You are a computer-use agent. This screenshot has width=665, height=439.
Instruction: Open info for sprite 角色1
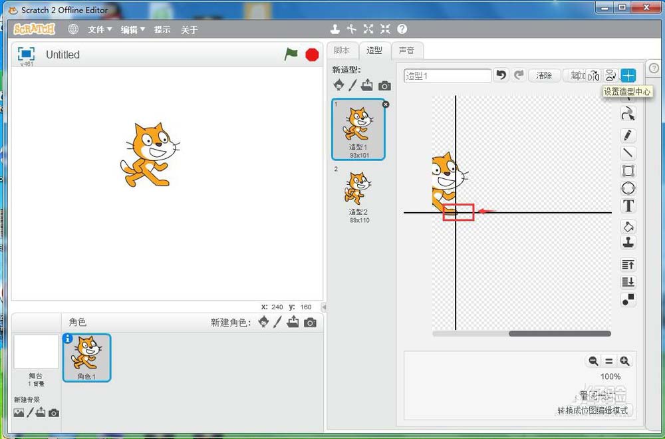coord(67,339)
